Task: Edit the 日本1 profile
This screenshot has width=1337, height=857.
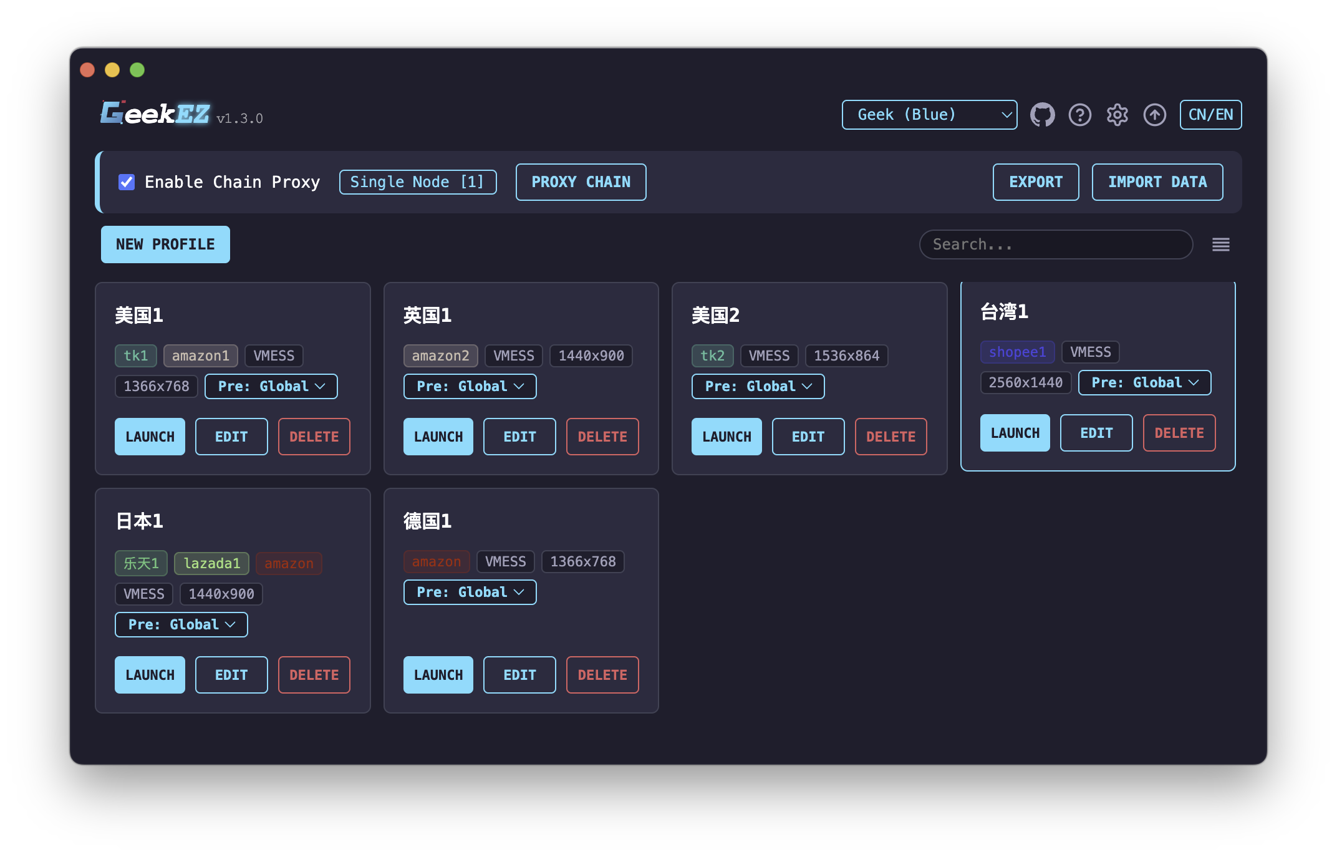Action: 231,675
